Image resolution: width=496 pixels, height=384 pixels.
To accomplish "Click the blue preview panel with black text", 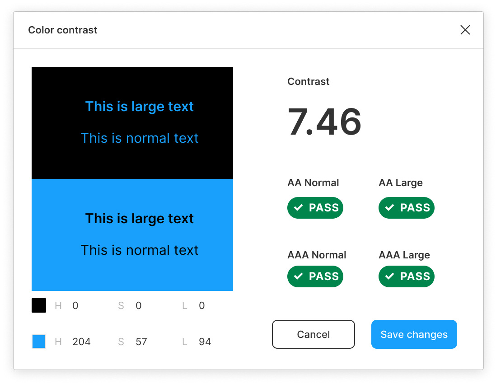I will 132,235.
